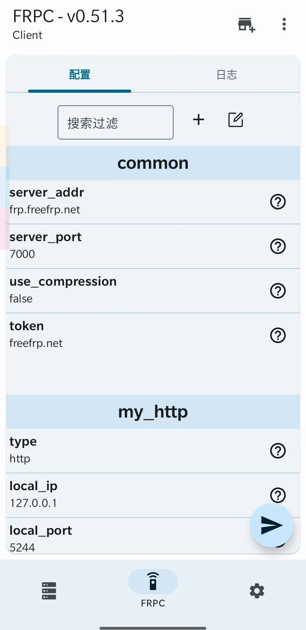Tap the plus button to add an entry
The width and height of the screenshot is (306, 630).
point(198,120)
